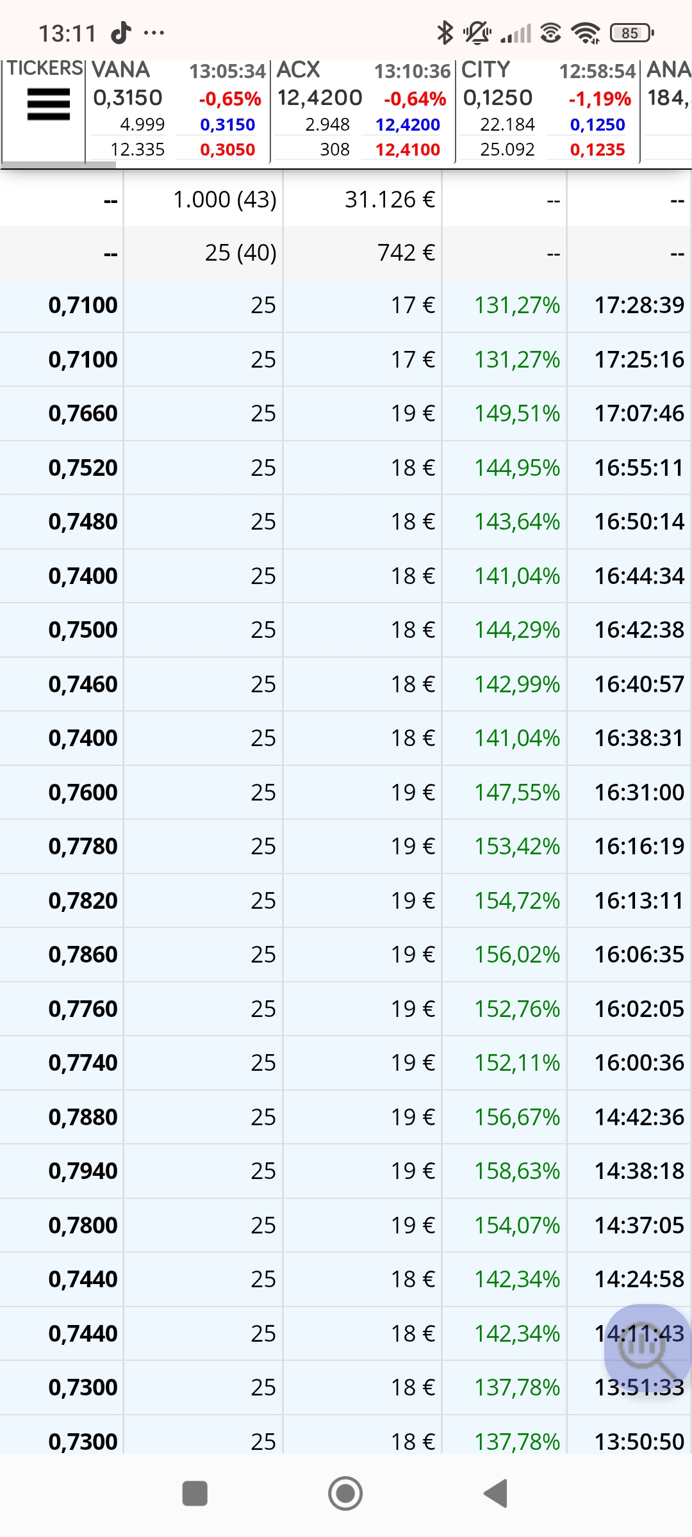Tap the horizontal ticker scrollbar

59,165
